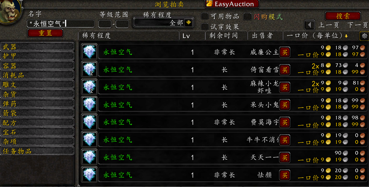Select the 宝石 category in sidebar

(x=37, y=132)
